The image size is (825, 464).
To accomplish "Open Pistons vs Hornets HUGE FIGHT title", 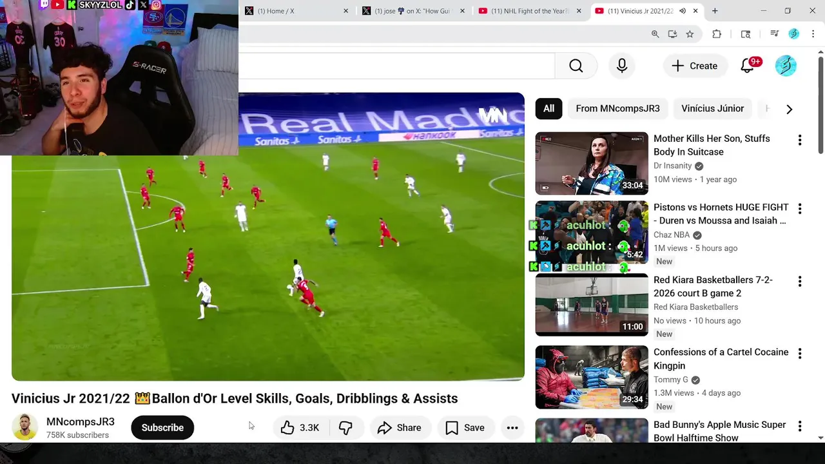I will click(x=721, y=214).
